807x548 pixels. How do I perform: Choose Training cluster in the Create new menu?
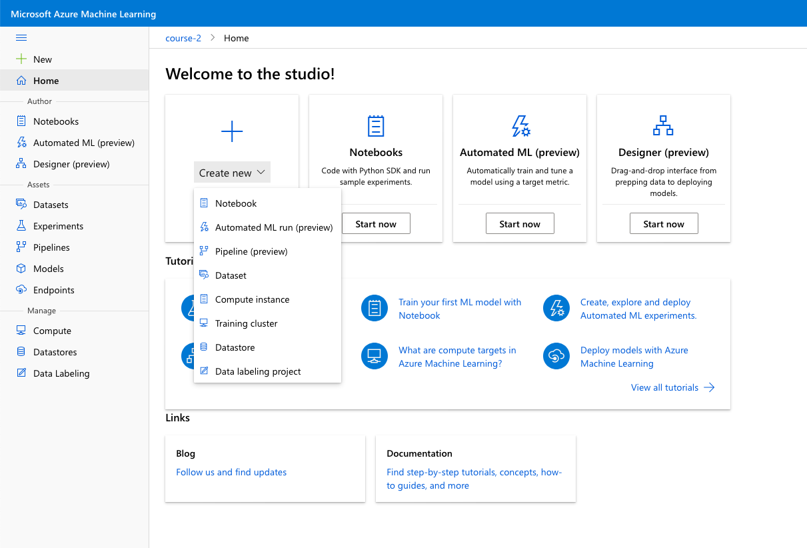(246, 323)
